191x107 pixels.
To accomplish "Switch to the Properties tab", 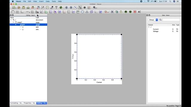I will point(30,103).
